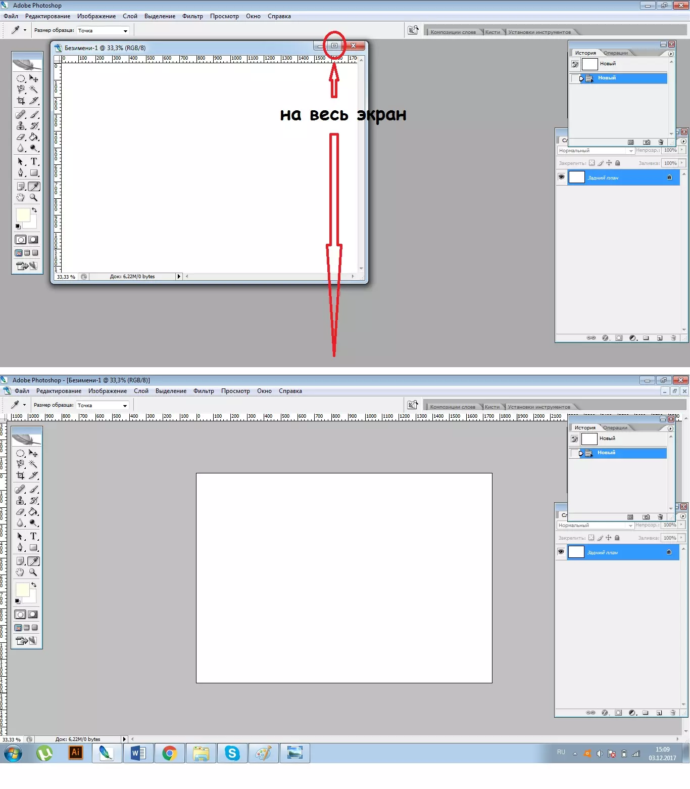Image resolution: width=690 pixels, height=789 pixels.
Task: Set history brush source box for Новый snapshot, maximized Photoshop
Action: pyautogui.click(x=574, y=439)
